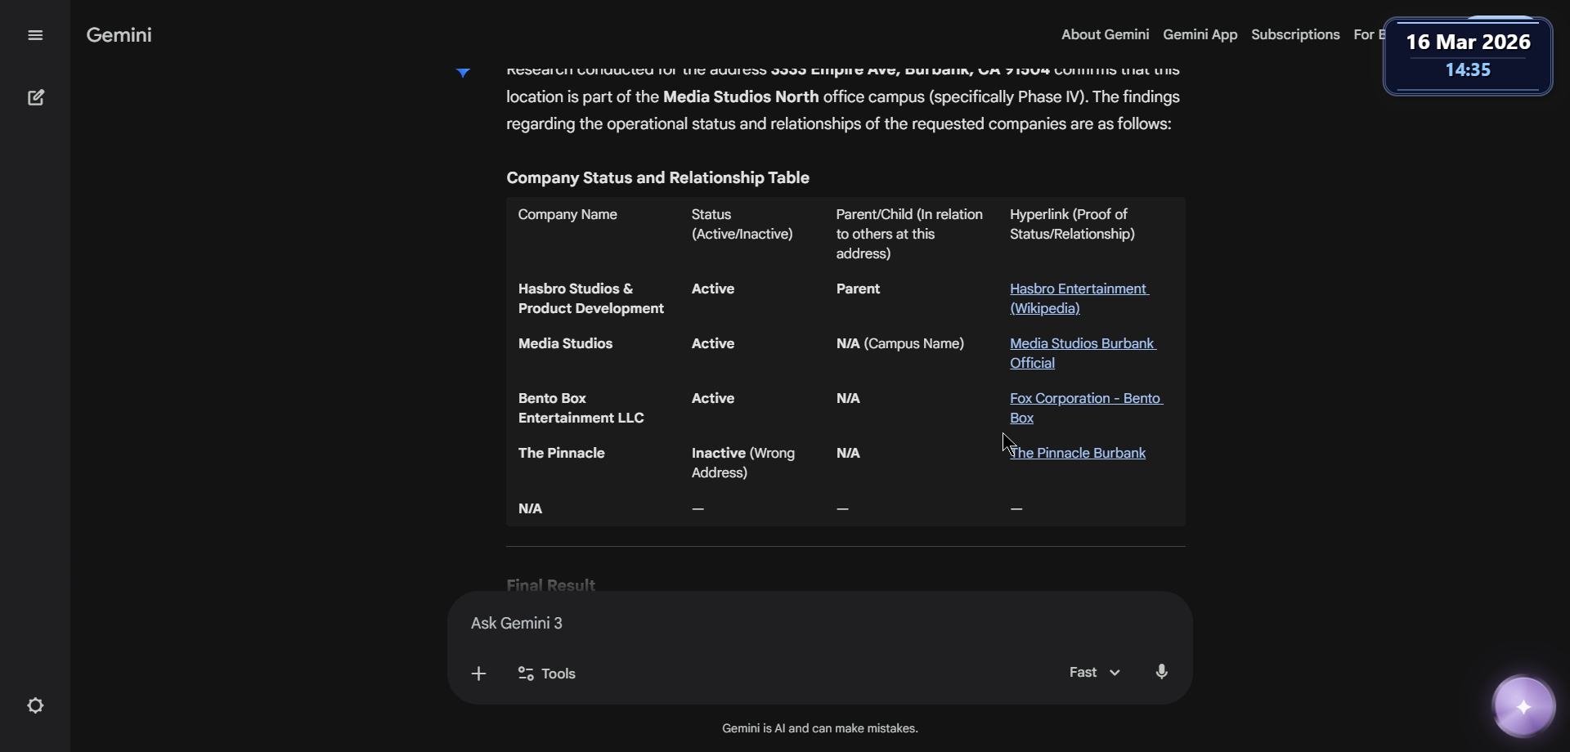The height and width of the screenshot is (752, 1570).
Task: Go to the Gemini App page
Action: click(x=1200, y=34)
